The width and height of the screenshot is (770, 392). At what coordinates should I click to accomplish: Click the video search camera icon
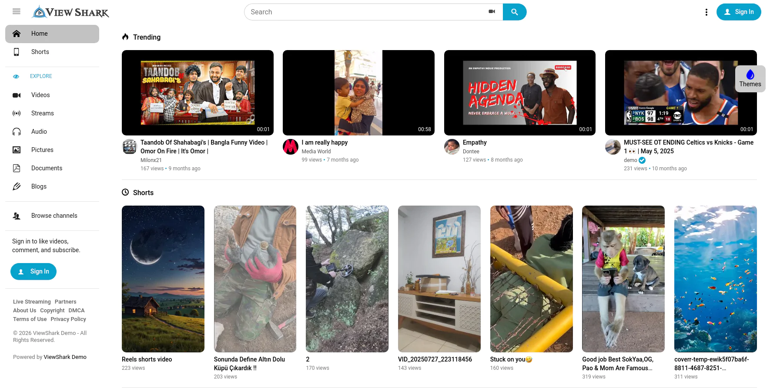coord(492,12)
